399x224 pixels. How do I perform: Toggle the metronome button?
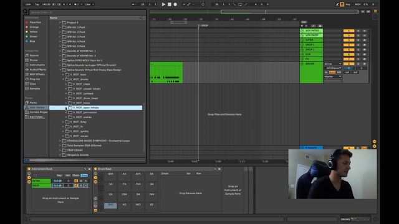[76, 4]
